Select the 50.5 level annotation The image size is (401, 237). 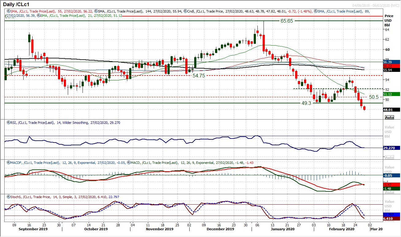click(x=374, y=97)
